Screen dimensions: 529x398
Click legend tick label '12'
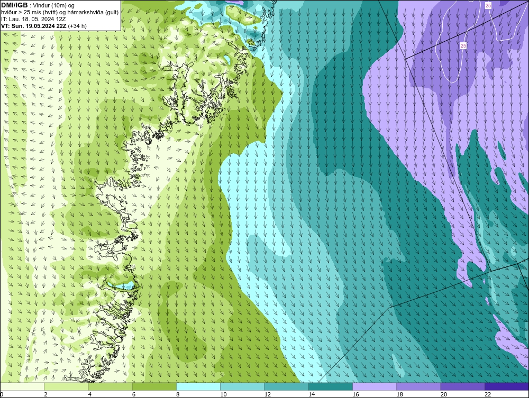268,394
